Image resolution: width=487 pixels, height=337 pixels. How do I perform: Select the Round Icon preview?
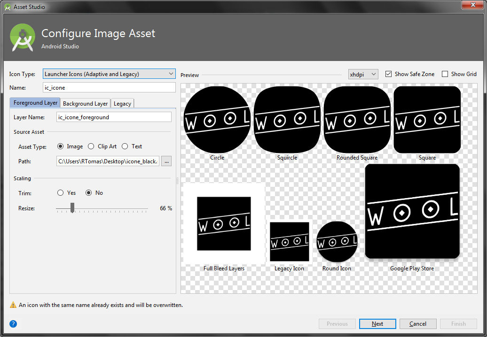[337, 242]
